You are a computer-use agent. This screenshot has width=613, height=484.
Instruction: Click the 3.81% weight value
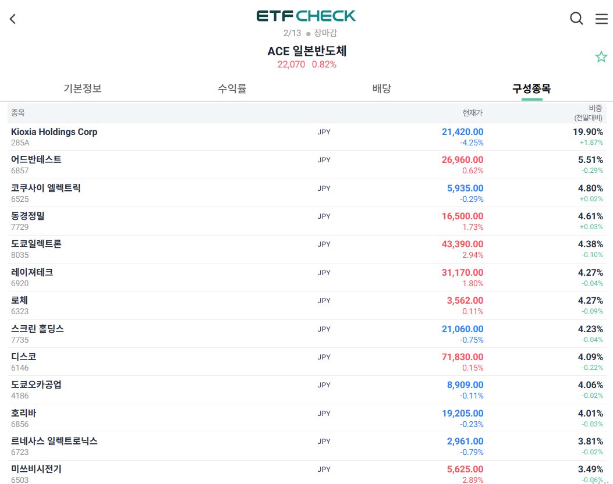tap(590, 442)
